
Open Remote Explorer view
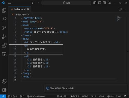[4, 54]
